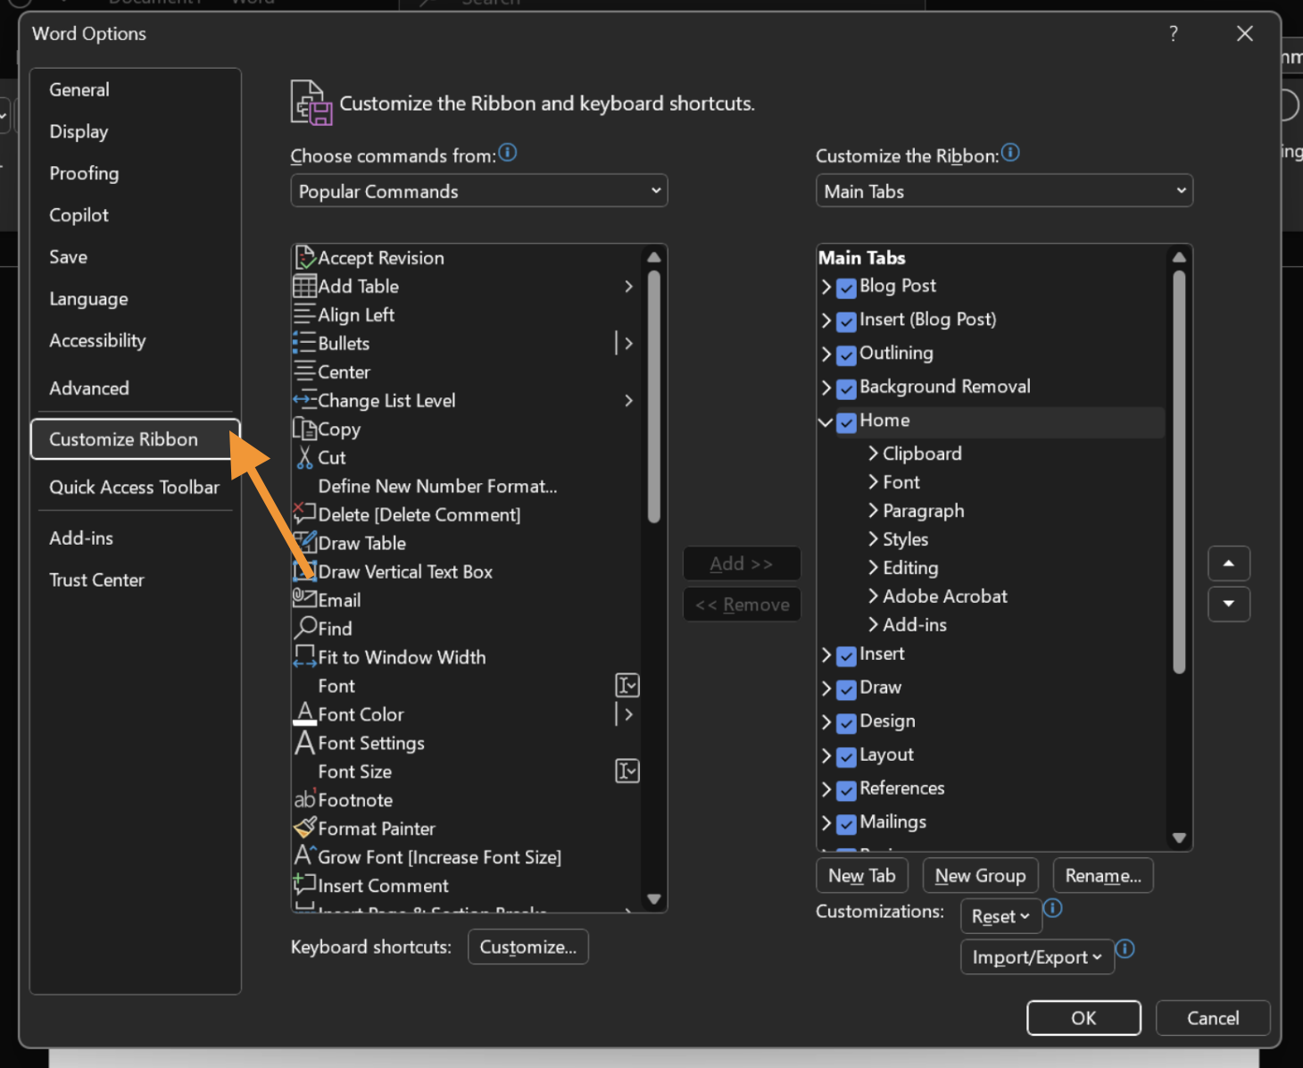Uncheck the Blog Post tab checkbox
The image size is (1303, 1068).
click(846, 288)
